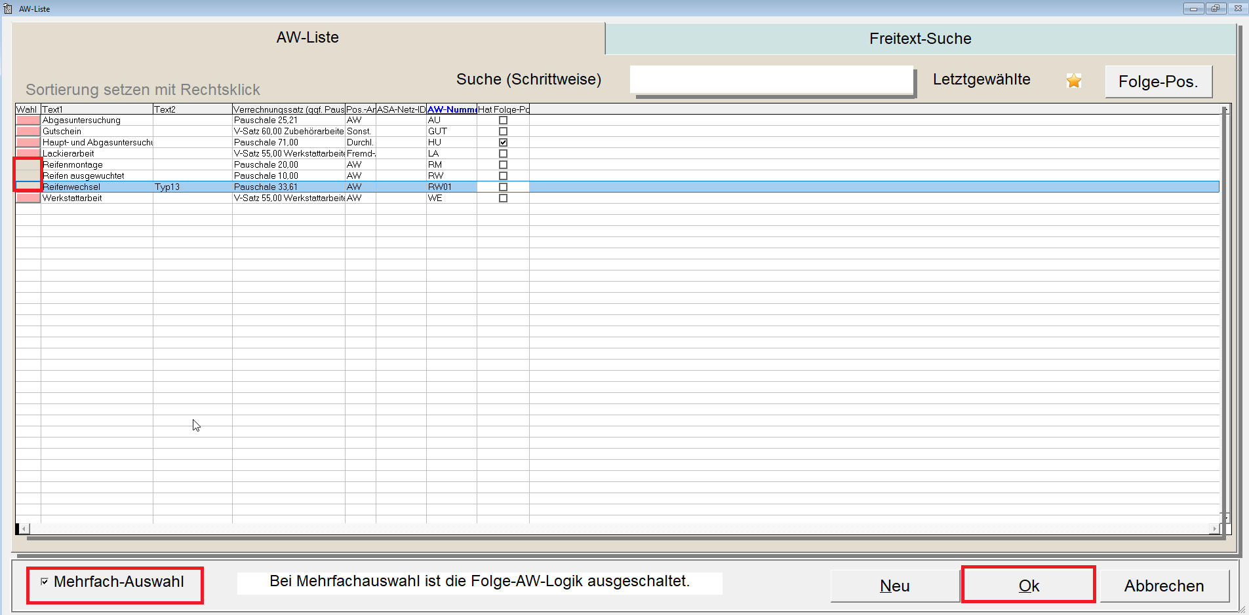Toggle Folge-Pos checkbox in Reifenmontage row
Screen dimensions: 1249x615
tap(503, 165)
